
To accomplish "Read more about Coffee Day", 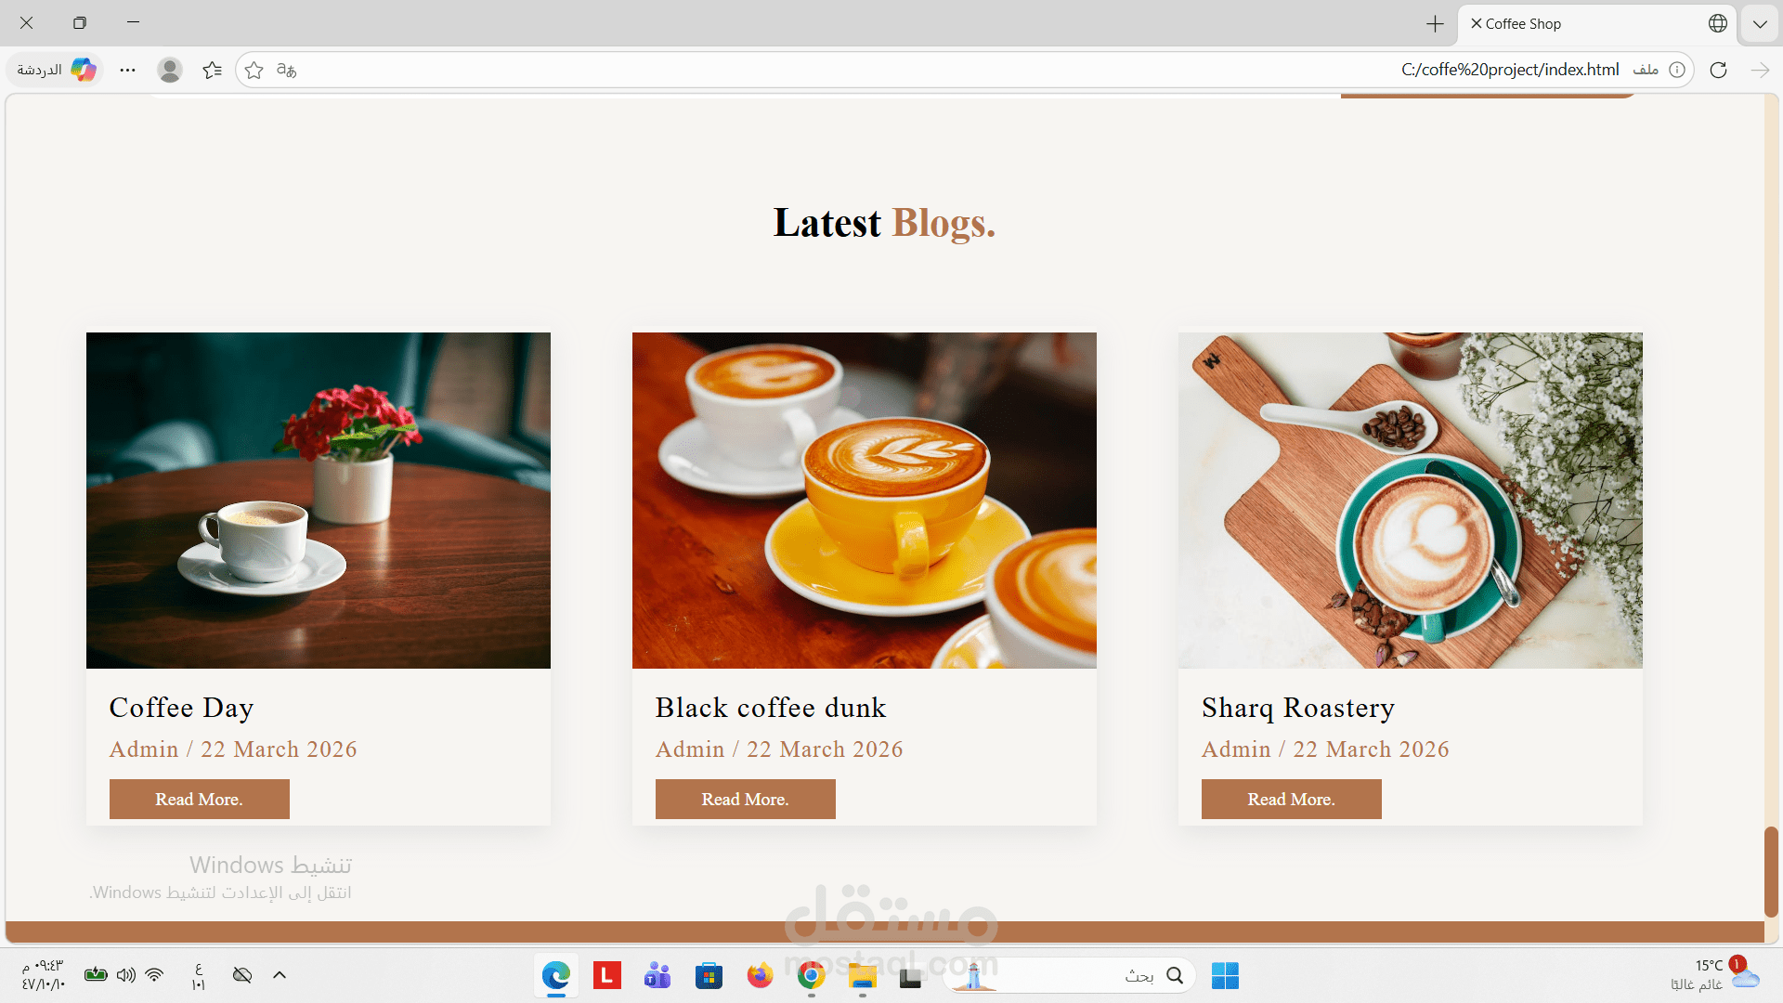I will pyautogui.click(x=199, y=799).
